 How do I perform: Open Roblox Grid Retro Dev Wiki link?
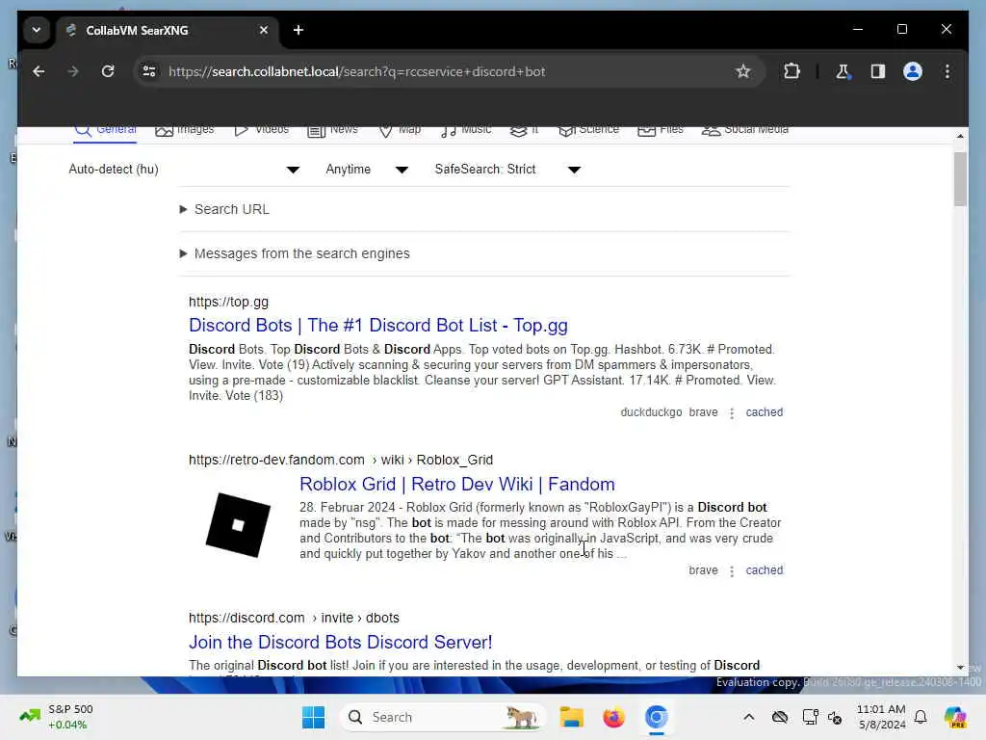[x=457, y=484]
